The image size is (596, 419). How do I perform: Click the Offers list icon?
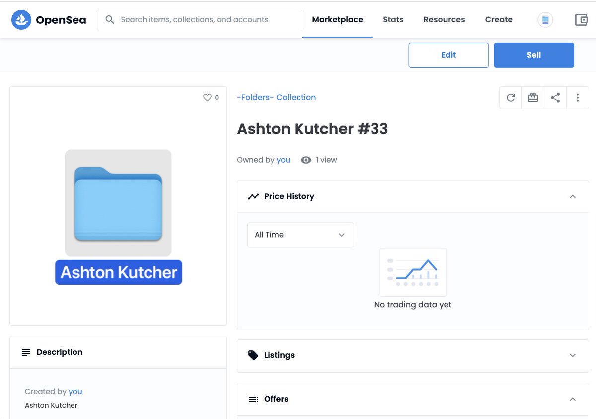pyautogui.click(x=253, y=399)
